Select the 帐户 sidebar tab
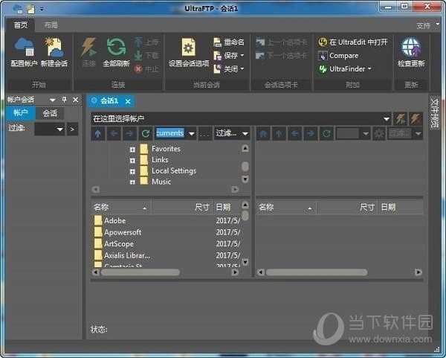 21,113
